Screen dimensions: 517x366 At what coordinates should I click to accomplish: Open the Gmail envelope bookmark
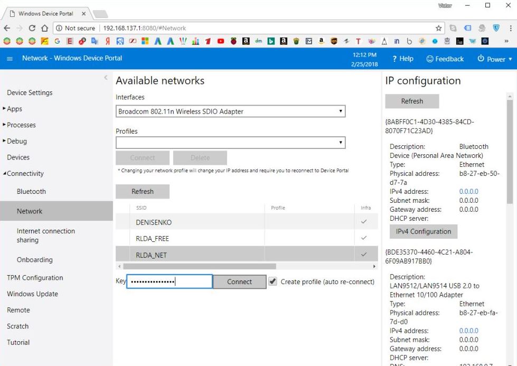[308, 41]
